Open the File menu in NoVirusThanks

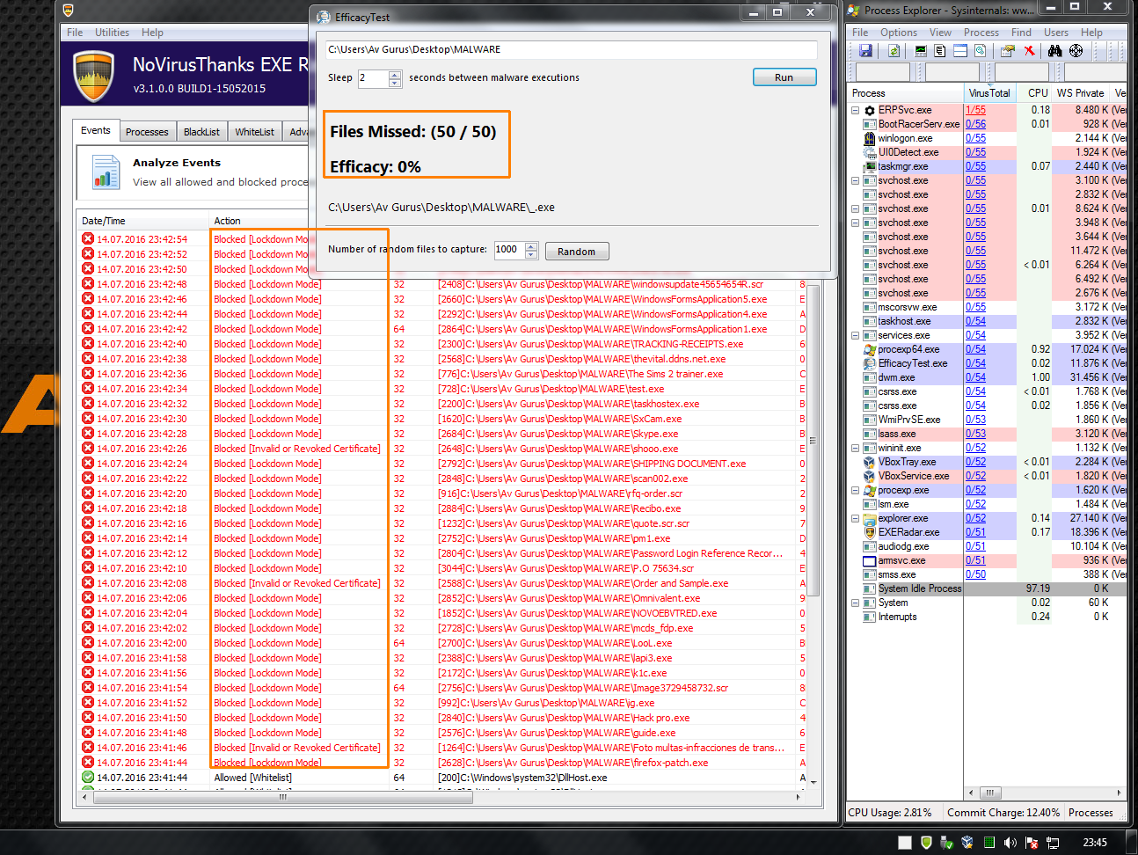click(x=75, y=33)
